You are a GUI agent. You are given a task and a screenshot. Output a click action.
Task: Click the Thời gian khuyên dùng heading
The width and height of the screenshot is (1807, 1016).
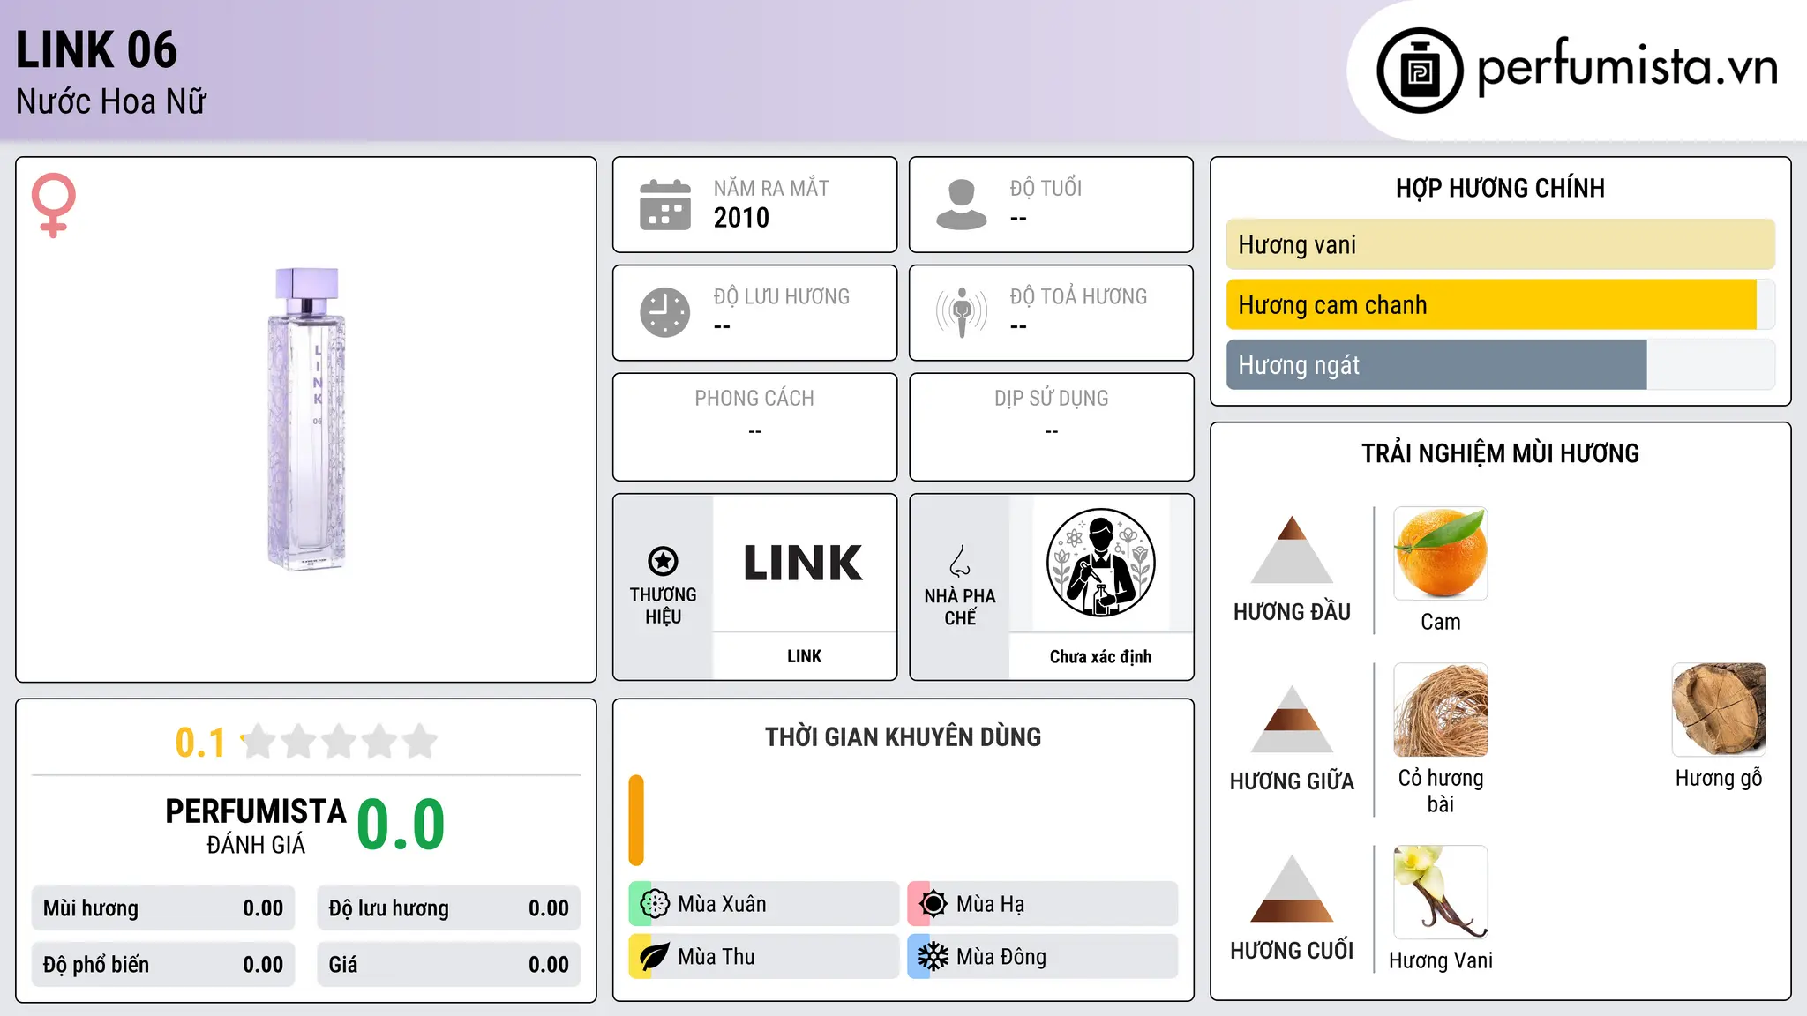[903, 736]
